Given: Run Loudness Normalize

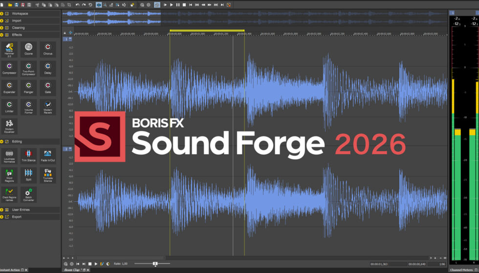Looking at the screenshot, I should coord(9,156).
